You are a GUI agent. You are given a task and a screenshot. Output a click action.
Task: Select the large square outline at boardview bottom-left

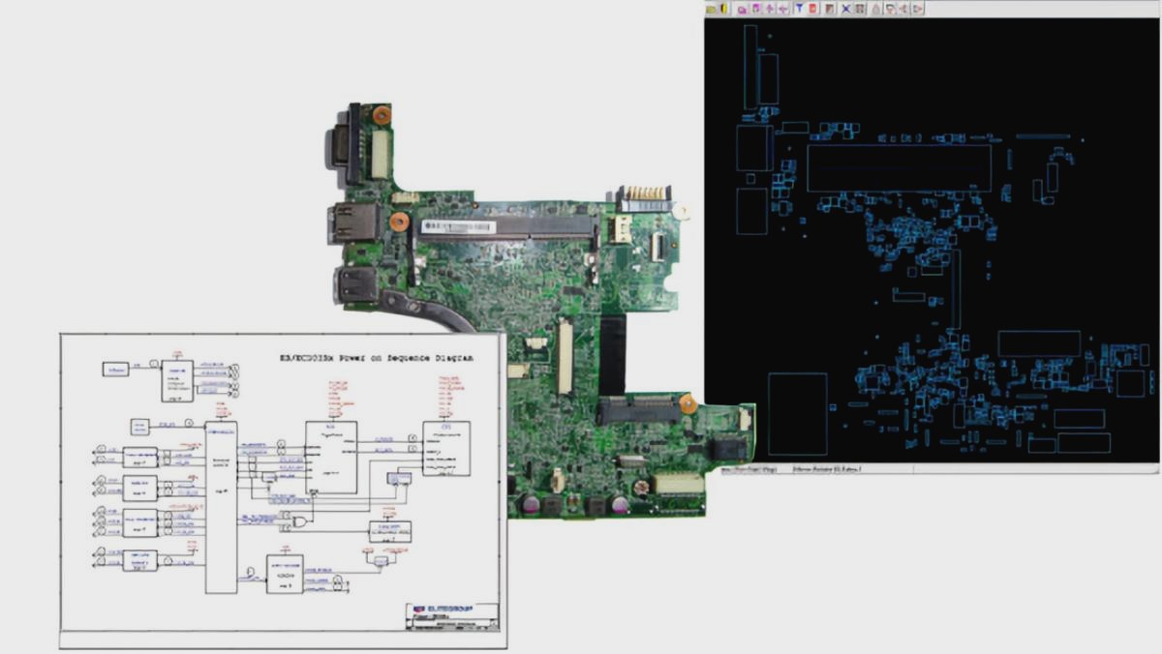[797, 414]
